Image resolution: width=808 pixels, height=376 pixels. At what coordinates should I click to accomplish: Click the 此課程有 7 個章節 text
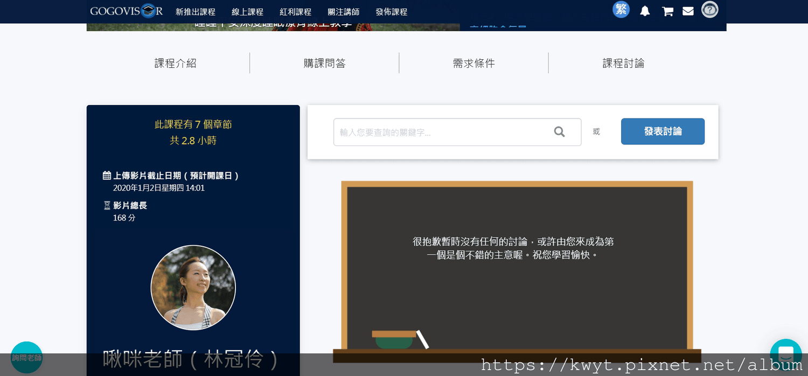click(x=193, y=124)
